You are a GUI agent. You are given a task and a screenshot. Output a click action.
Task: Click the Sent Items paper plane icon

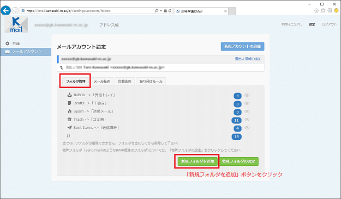(69, 127)
